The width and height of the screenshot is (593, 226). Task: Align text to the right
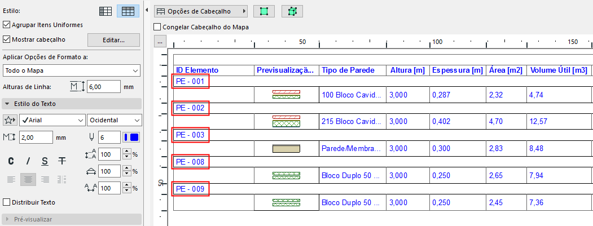[45, 179]
